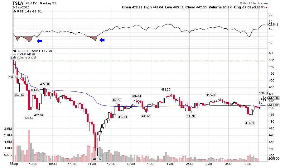The height and width of the screenshot is (168, 290).
Task: Click the 437.30 price annotation
Action: [x=38, y=115]
